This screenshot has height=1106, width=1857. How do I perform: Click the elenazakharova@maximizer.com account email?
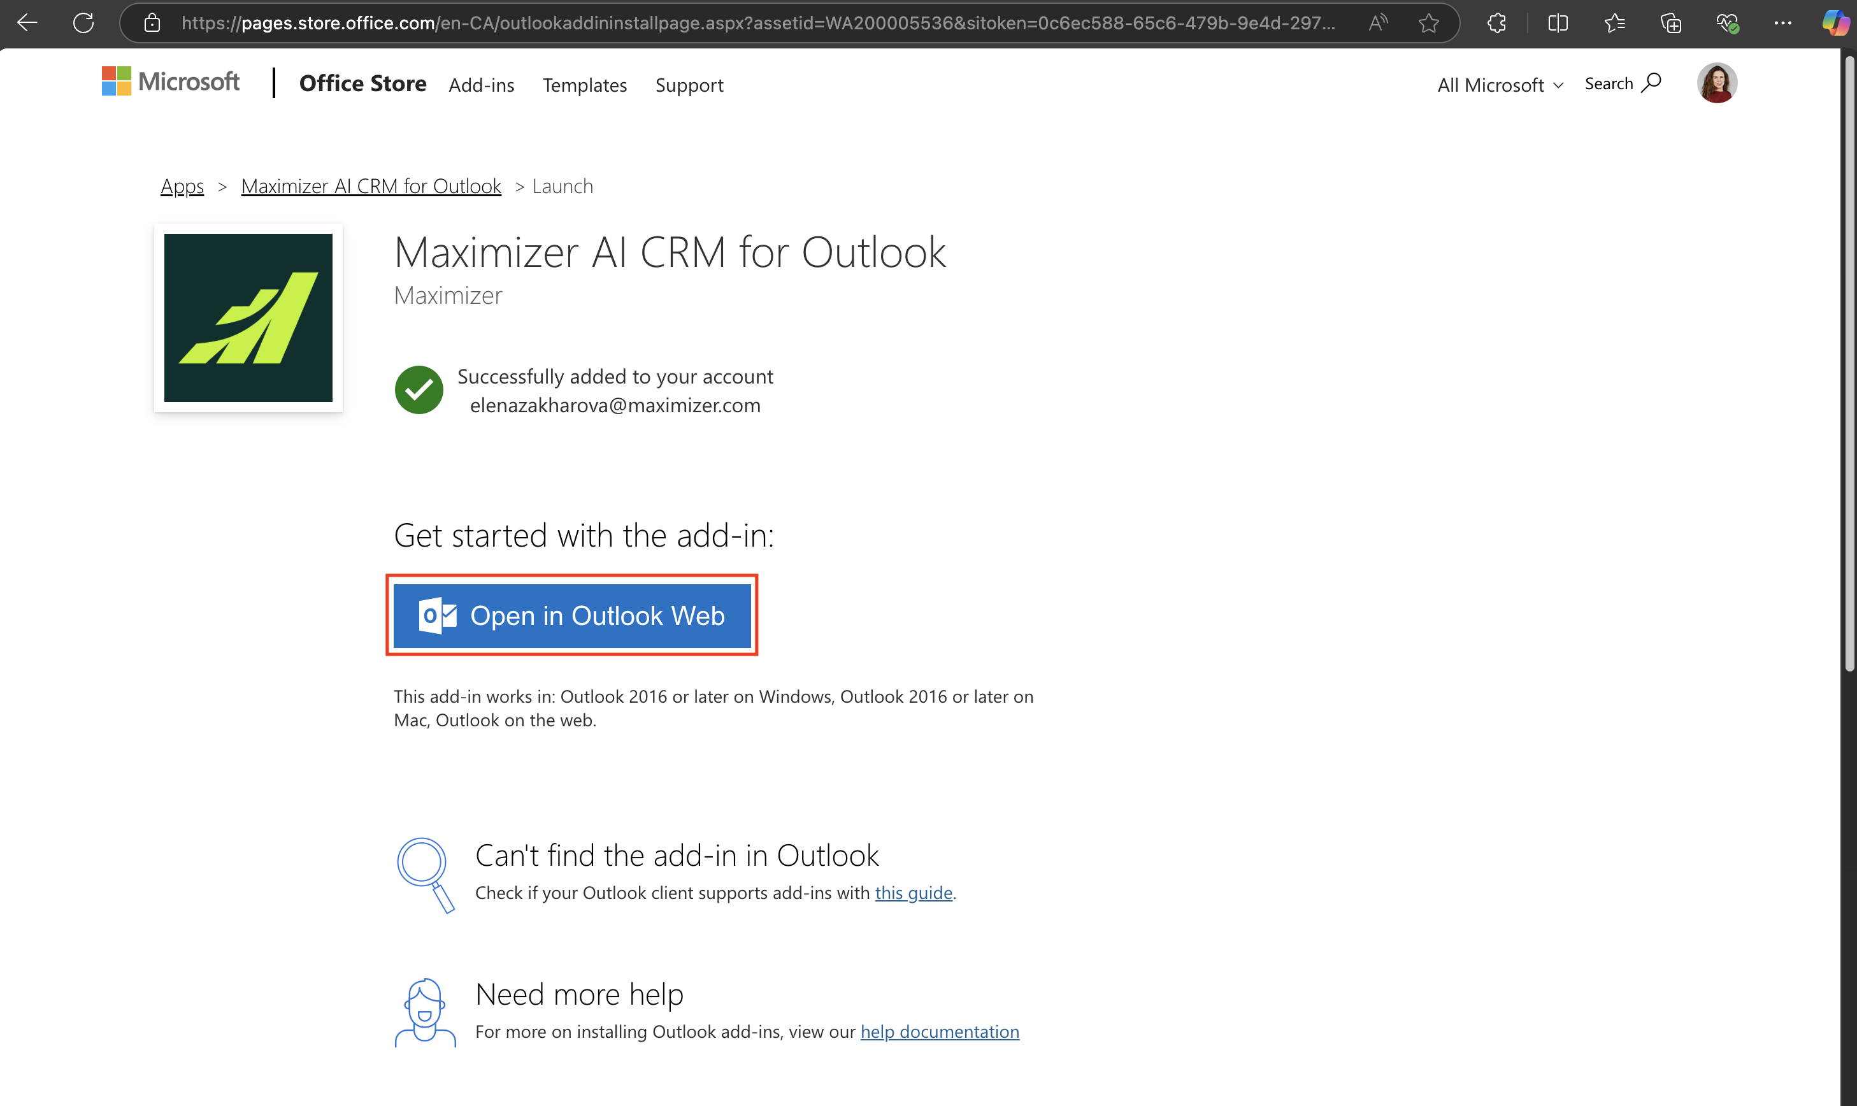click(615, 405)
